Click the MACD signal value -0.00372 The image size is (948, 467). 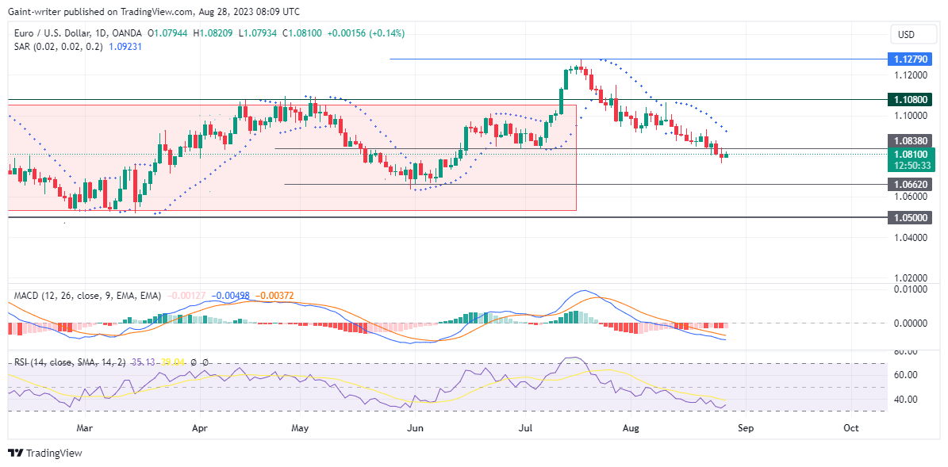275,296
